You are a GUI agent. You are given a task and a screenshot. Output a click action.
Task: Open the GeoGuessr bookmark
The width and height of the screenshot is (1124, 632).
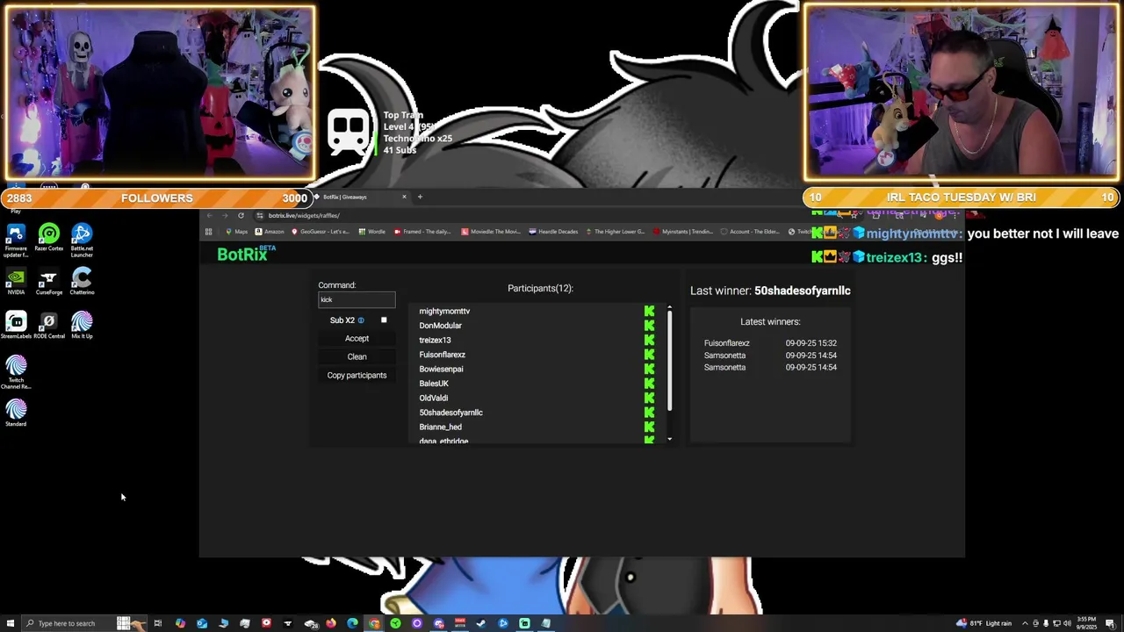tap(321, 232)
